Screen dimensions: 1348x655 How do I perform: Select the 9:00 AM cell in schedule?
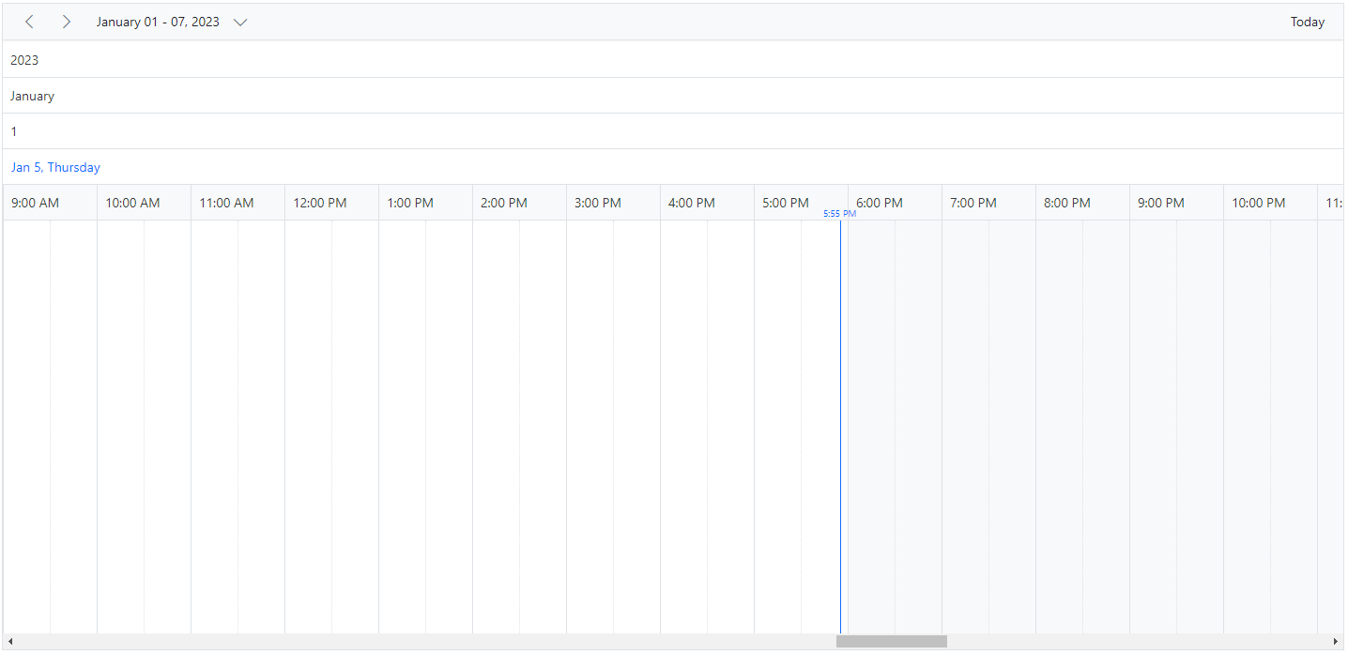pyautogui.click(x=26, y=427)
